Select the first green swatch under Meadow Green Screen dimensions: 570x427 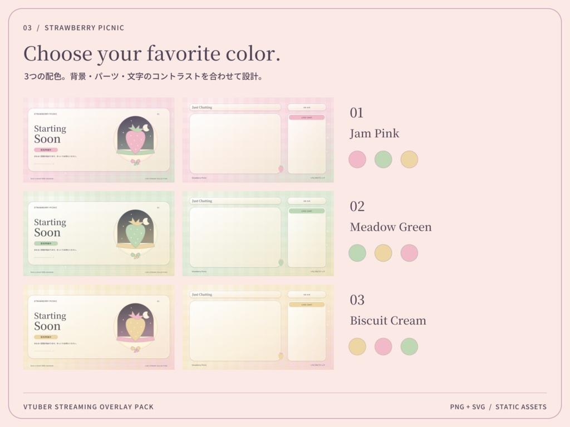tap(357, 253)
